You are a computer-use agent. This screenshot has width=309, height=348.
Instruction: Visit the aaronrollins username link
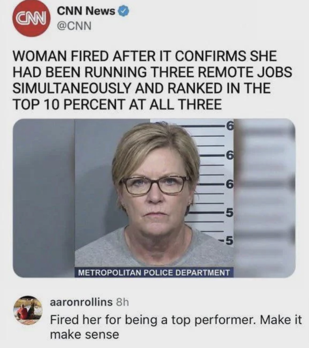click(81, 302)
